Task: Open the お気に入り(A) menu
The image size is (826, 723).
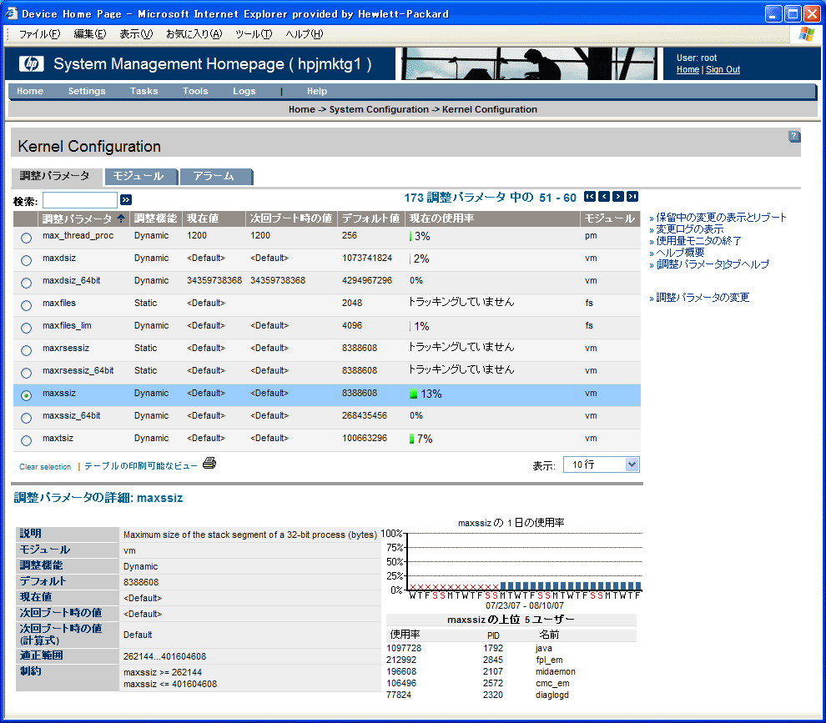Action: 194,34
